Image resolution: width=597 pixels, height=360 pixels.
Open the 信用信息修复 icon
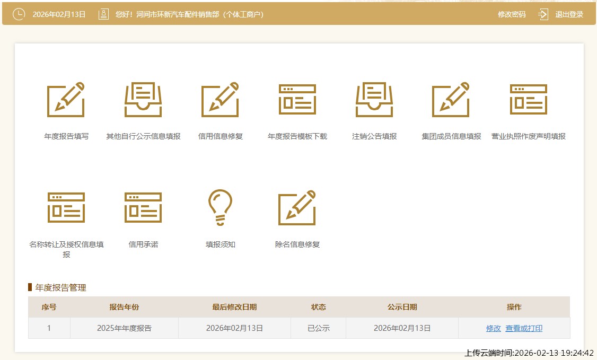point(220,100)
